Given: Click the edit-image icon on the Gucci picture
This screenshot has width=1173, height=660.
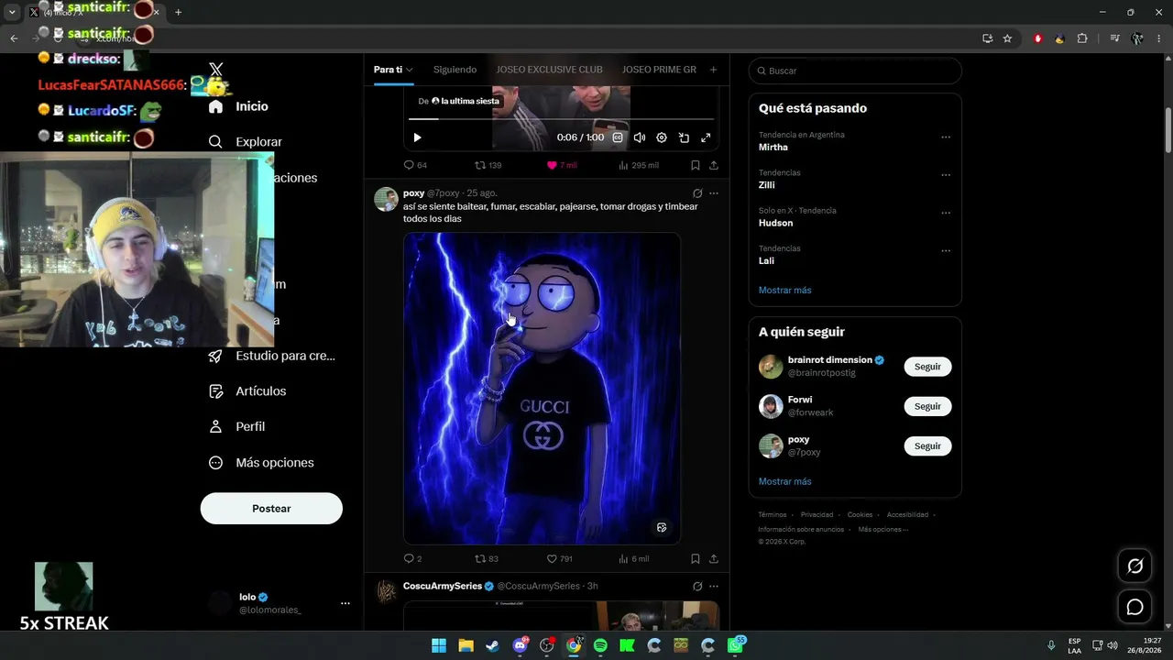Looking at the screenshot, I should tap(662, 527).
